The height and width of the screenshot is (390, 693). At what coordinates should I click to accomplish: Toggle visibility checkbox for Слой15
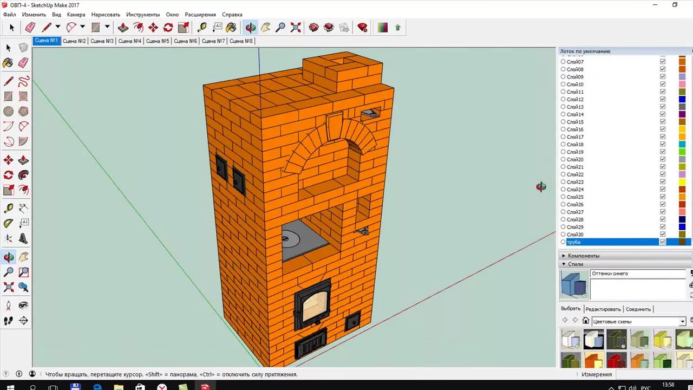coord(663,122)
